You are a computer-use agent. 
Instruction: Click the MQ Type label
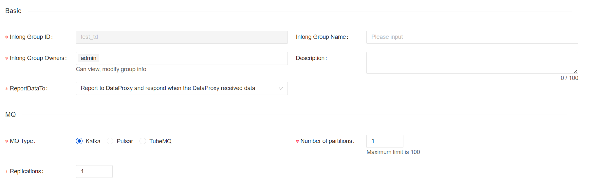(x=22, y=141)
